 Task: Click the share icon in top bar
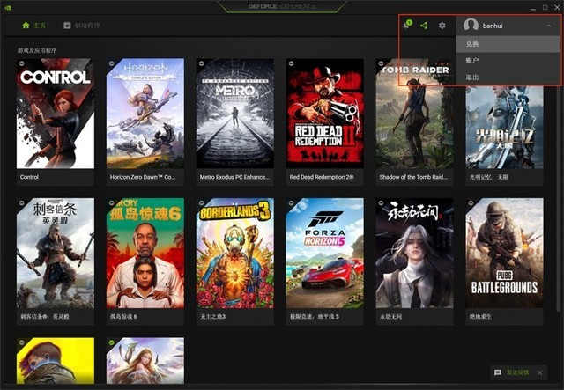[424, 26]
